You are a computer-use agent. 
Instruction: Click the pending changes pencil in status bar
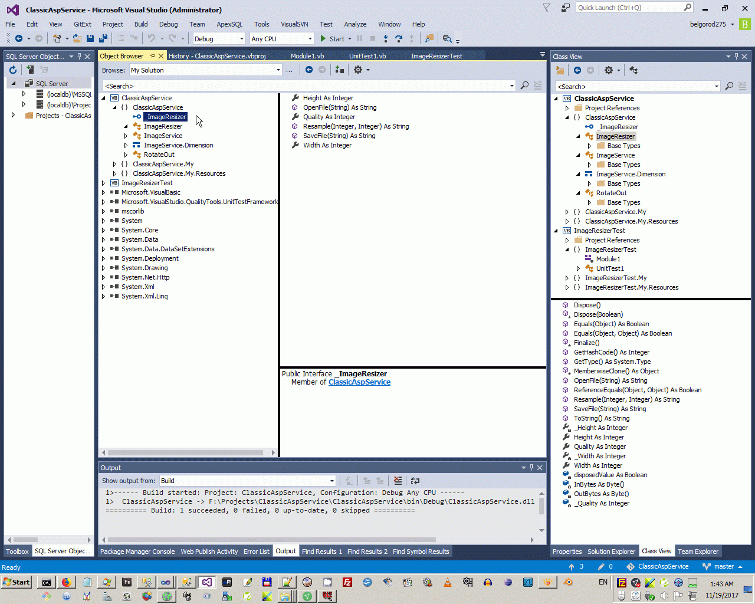[x=601, y=567]
